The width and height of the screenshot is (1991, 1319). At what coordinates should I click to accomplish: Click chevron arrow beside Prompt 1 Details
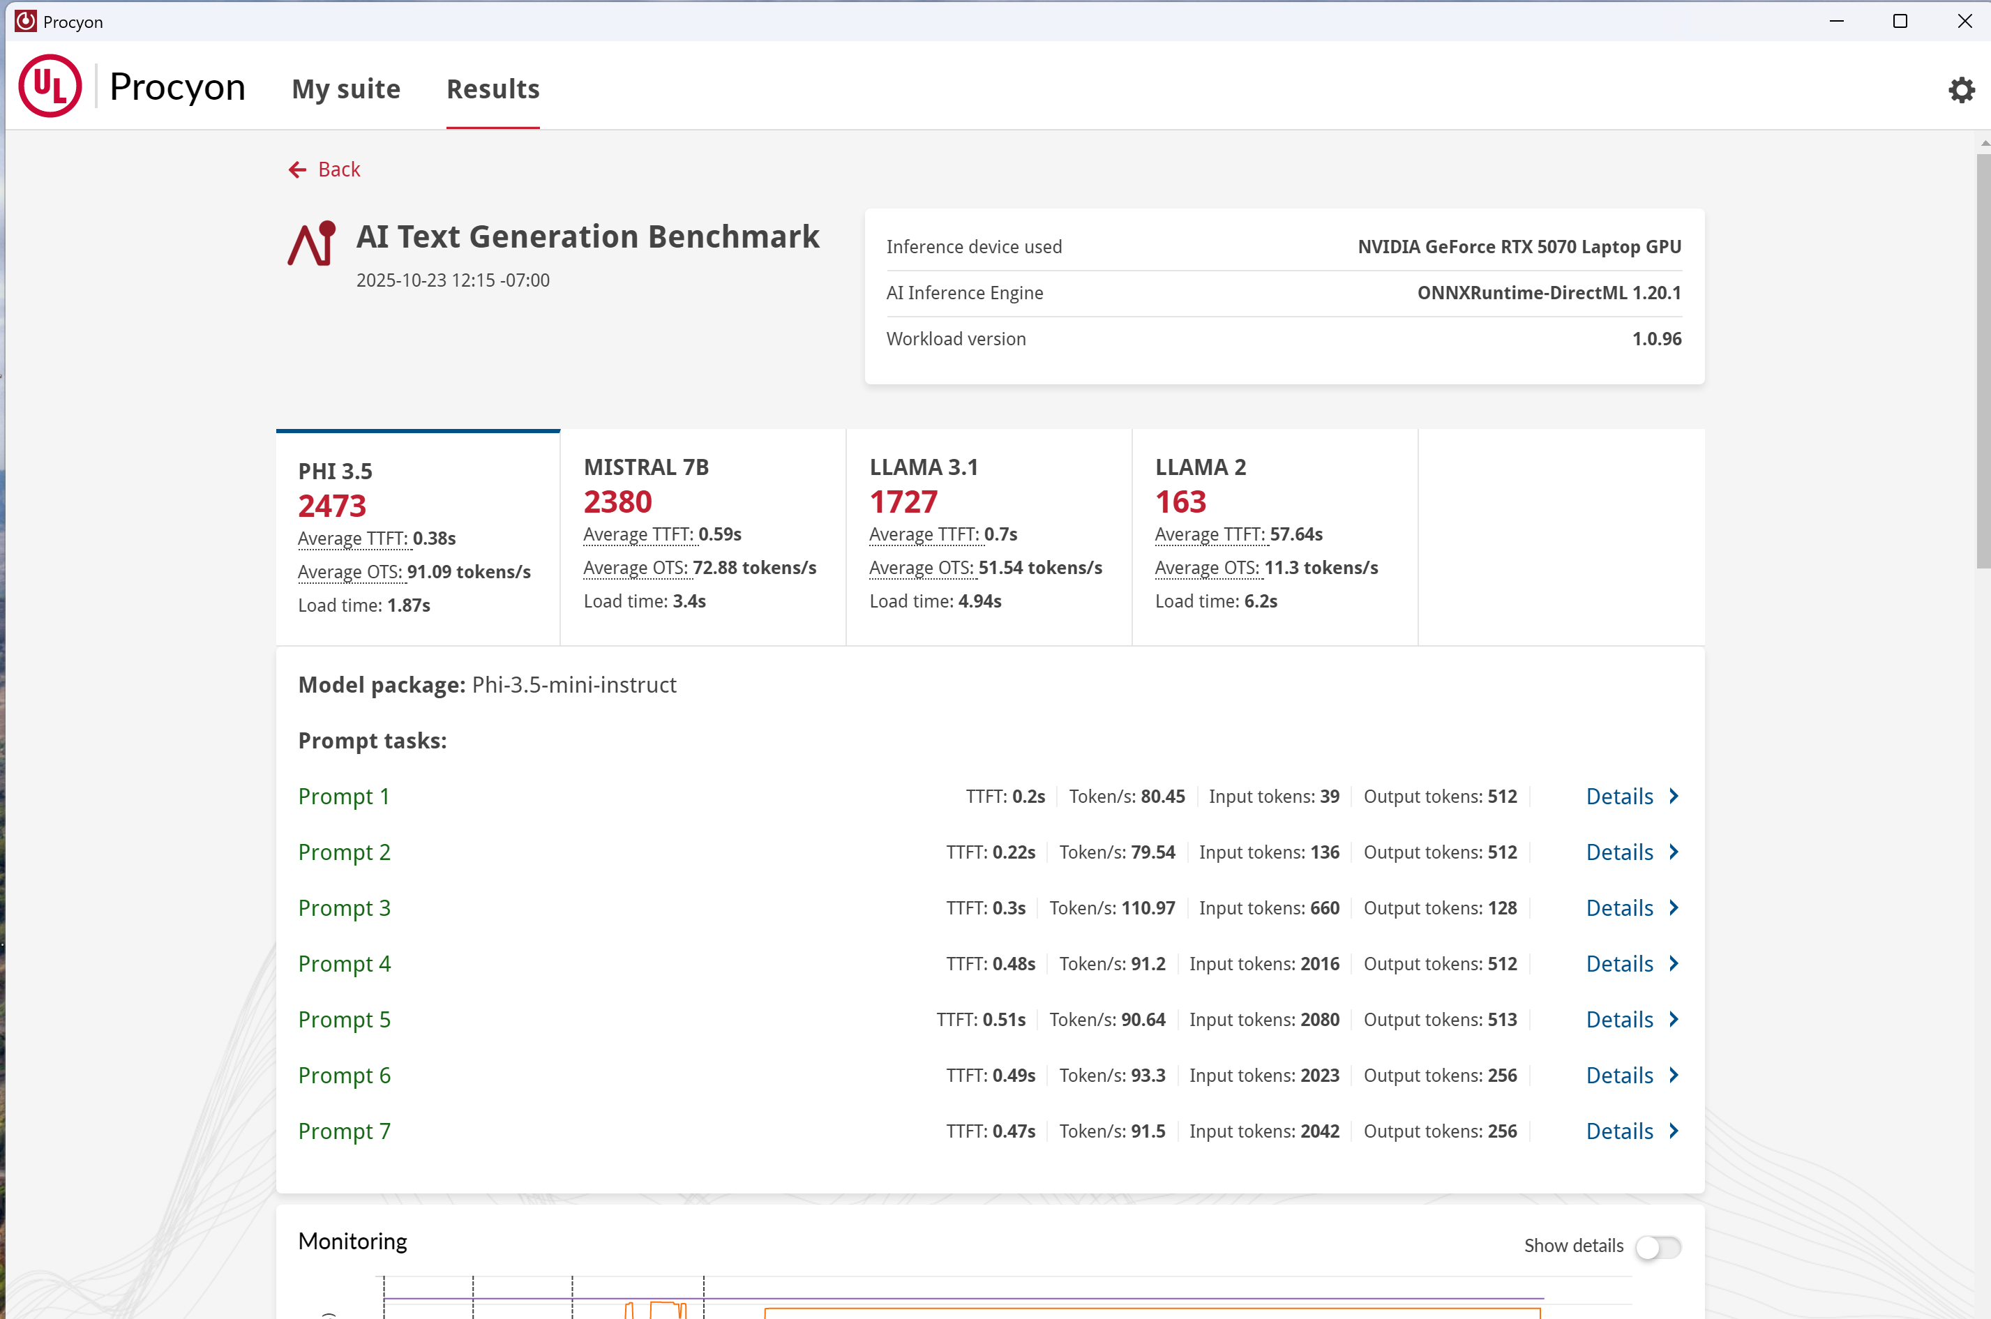tap(1674, 796)
